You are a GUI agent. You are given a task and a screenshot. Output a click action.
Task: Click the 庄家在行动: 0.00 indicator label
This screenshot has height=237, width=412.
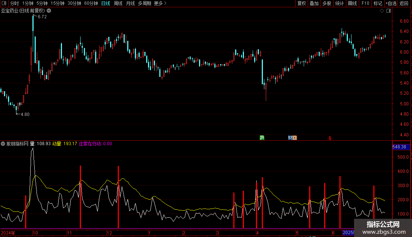coord(96,144)
